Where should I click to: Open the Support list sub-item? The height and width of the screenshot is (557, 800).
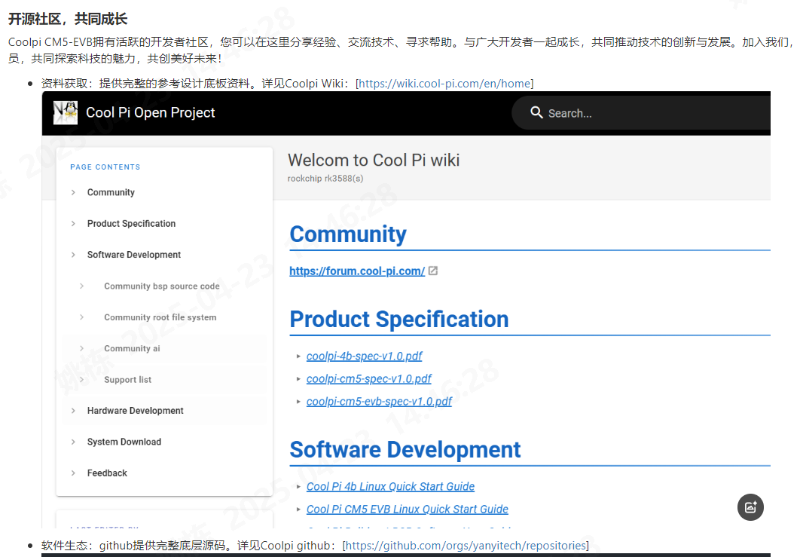pyautogui.click(x=127, y=380)
